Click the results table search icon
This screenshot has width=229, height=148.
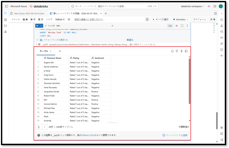(172, 51)
